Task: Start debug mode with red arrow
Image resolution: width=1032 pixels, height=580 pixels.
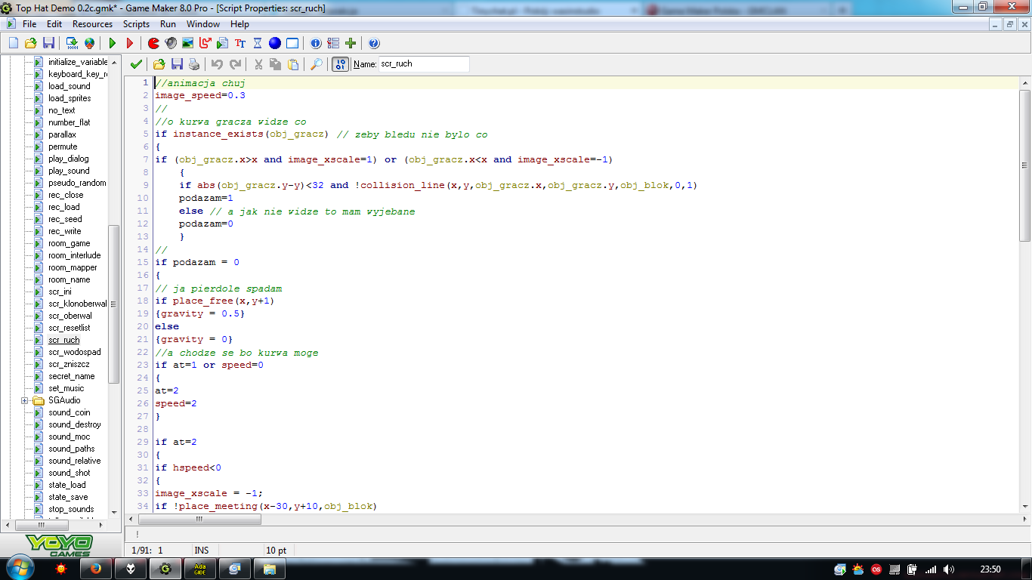Action: 129,44
